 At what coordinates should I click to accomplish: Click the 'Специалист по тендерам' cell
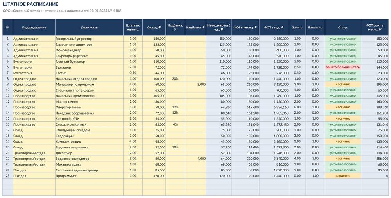[x=89, y=90]
